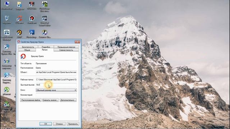Click the Применить apply button

point(73,124)
